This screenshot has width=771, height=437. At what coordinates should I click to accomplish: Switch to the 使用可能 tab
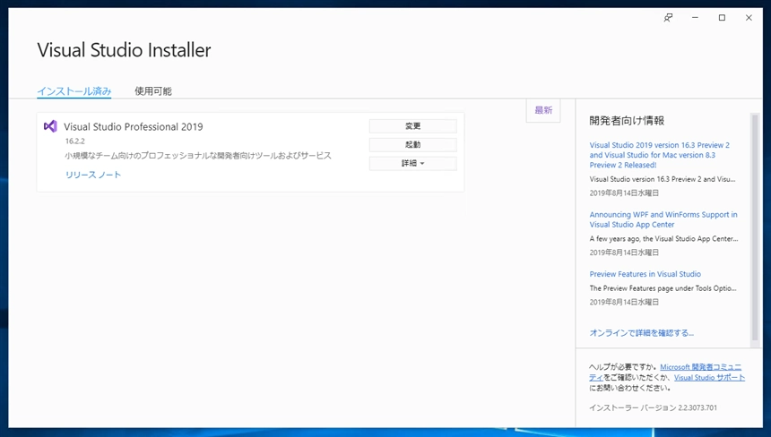(153, 91)
